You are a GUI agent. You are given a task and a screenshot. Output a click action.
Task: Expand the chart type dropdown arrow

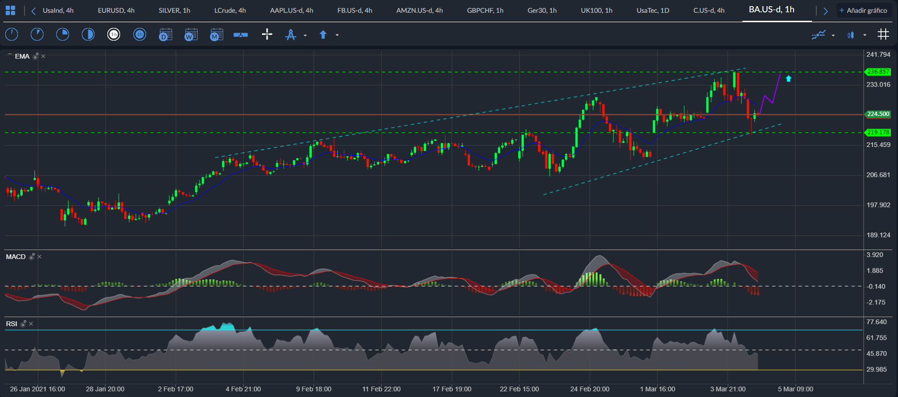tap(865, 35)
